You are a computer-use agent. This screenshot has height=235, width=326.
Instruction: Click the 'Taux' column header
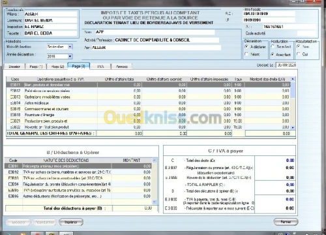click(x=238, y=79)
